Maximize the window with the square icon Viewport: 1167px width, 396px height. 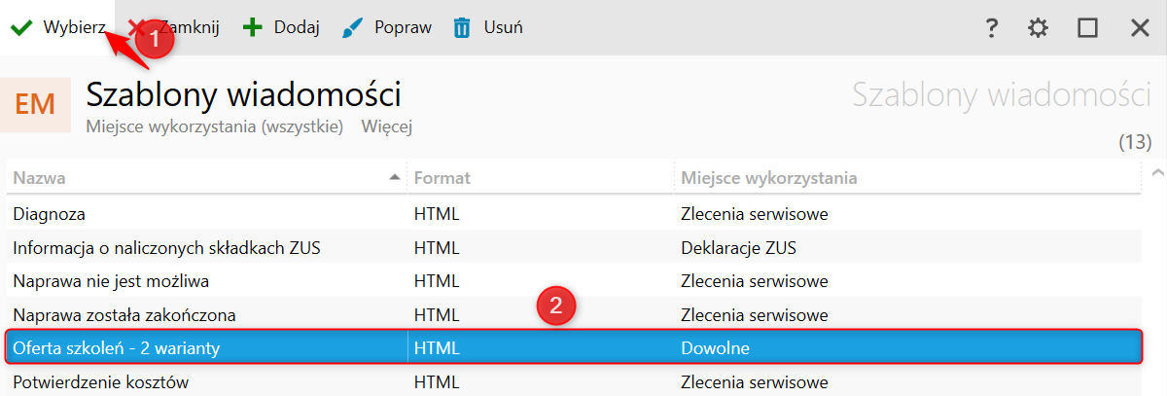pos(1087,28)
